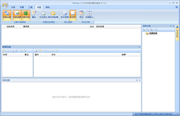The height and width of the screenshot is (116, 180).
Task: Open the 样式 style dropdown
Action: tap(82, 15)
